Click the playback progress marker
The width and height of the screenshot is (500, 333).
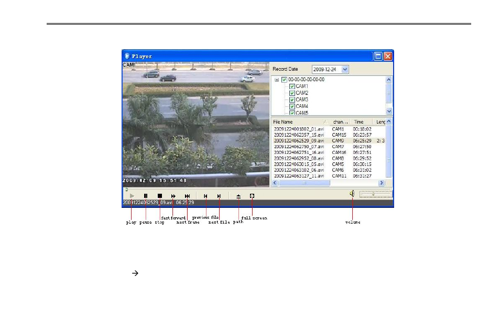point(126,190)
